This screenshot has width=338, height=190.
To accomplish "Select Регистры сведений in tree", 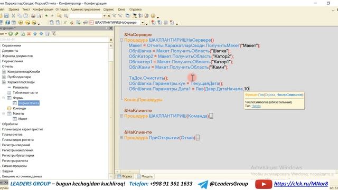I will pos(16,145).
